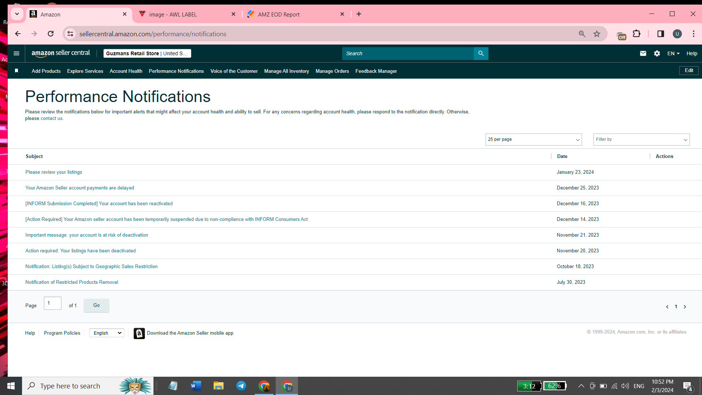Open the hamburger navigation menu
This screenshot has width=702, height=395.
[16, 53]
